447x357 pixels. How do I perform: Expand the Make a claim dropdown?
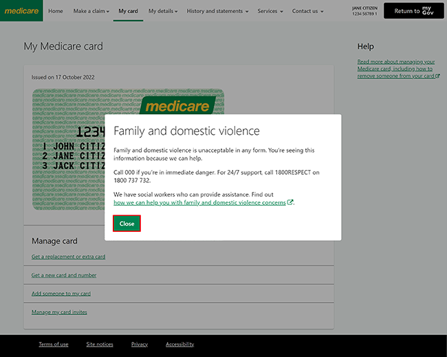coord(91,11)
